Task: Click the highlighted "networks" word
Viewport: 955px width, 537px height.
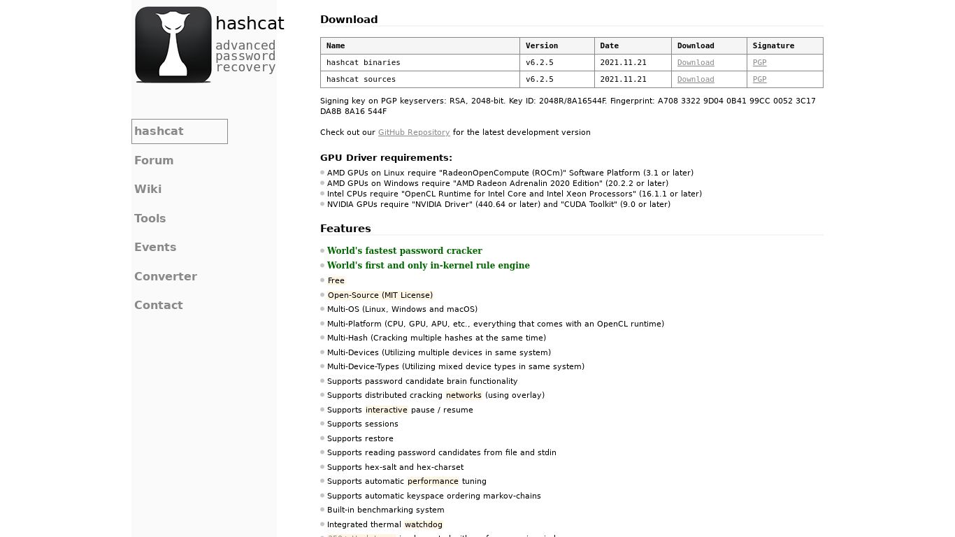Action: pos(464,395)
